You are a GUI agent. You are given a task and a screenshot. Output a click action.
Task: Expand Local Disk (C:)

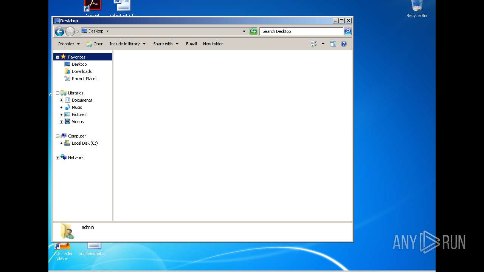point(61,143)
